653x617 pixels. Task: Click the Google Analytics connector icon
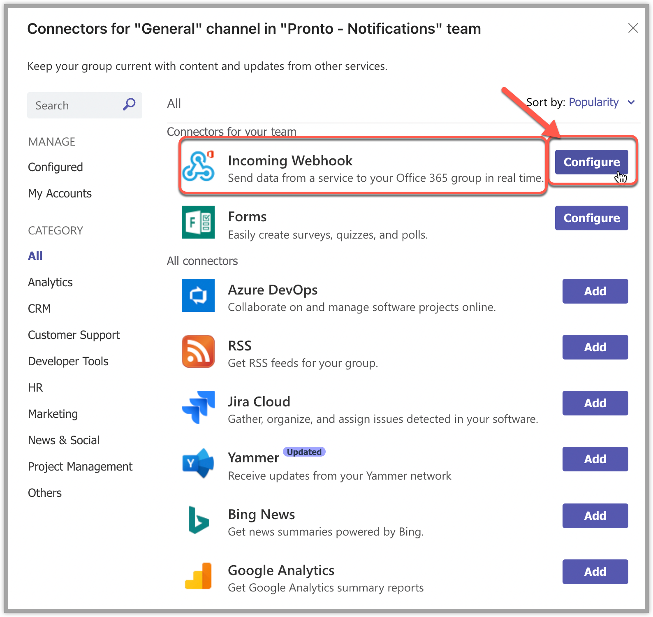tap(198, 576)
